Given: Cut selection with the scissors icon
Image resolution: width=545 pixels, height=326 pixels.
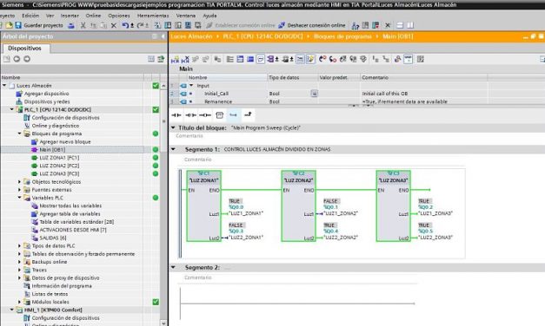Looking at the screenshot, I should (83, 25).
